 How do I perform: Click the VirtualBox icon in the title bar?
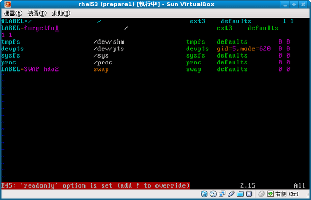coord(8,4)
